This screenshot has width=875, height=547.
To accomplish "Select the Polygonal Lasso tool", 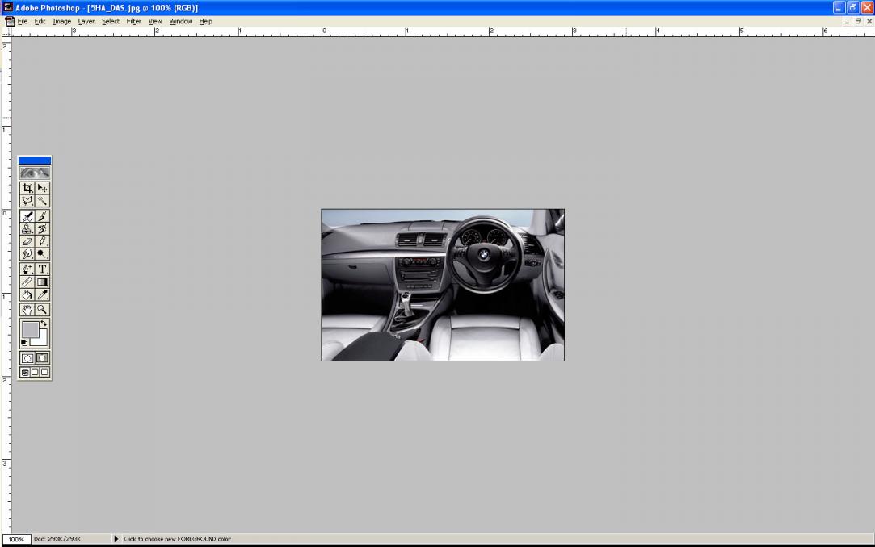I will point(27,201).
